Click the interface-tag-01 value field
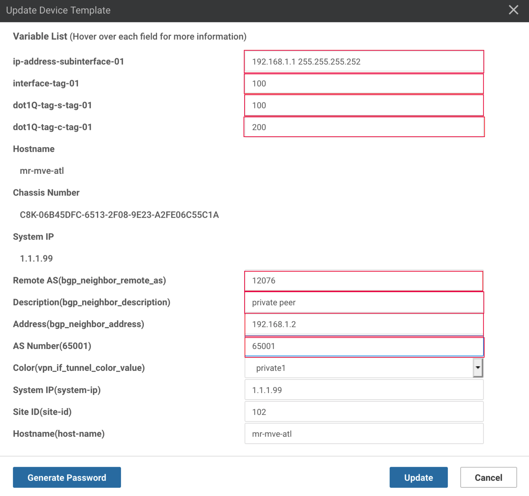The width and height of the screenshot is (529, 496). [x=364, y=83]
